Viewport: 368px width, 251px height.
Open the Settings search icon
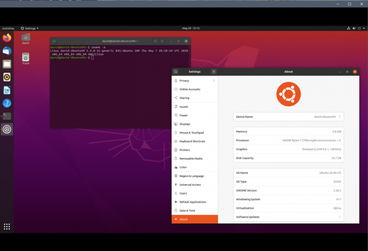coord(176,72)
